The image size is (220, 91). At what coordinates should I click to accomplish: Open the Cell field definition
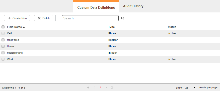9,34
